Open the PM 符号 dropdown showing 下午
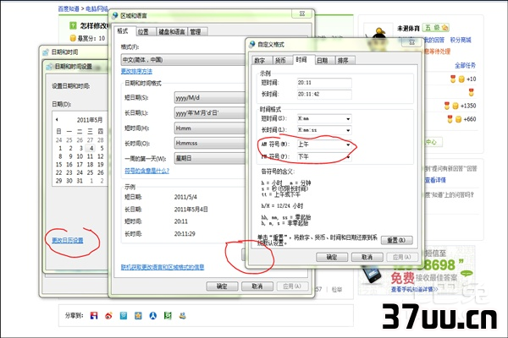This screenshot has height=338, width=508. coord(348,157)
